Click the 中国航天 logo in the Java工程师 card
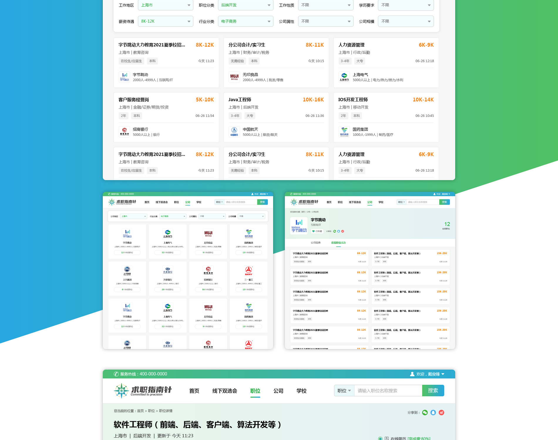Image resolution: width=558 pixels, height=440 pixels. click(234, 132)
